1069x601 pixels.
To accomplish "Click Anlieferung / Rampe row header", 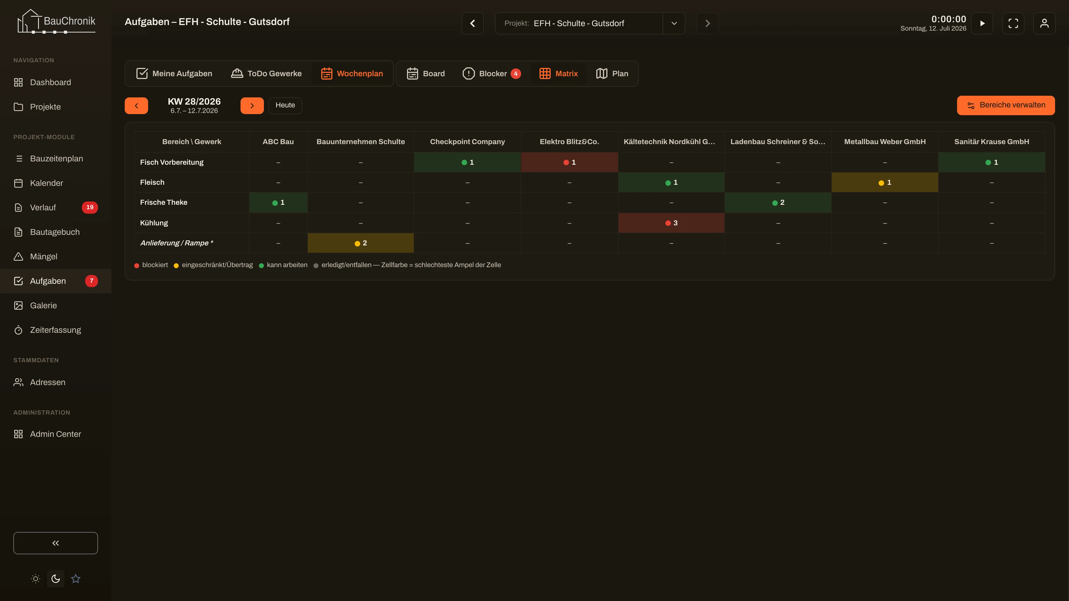I will 192,243.
